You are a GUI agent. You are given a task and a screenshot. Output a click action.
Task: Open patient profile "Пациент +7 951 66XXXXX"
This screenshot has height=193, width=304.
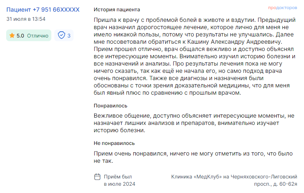[43, 9]
